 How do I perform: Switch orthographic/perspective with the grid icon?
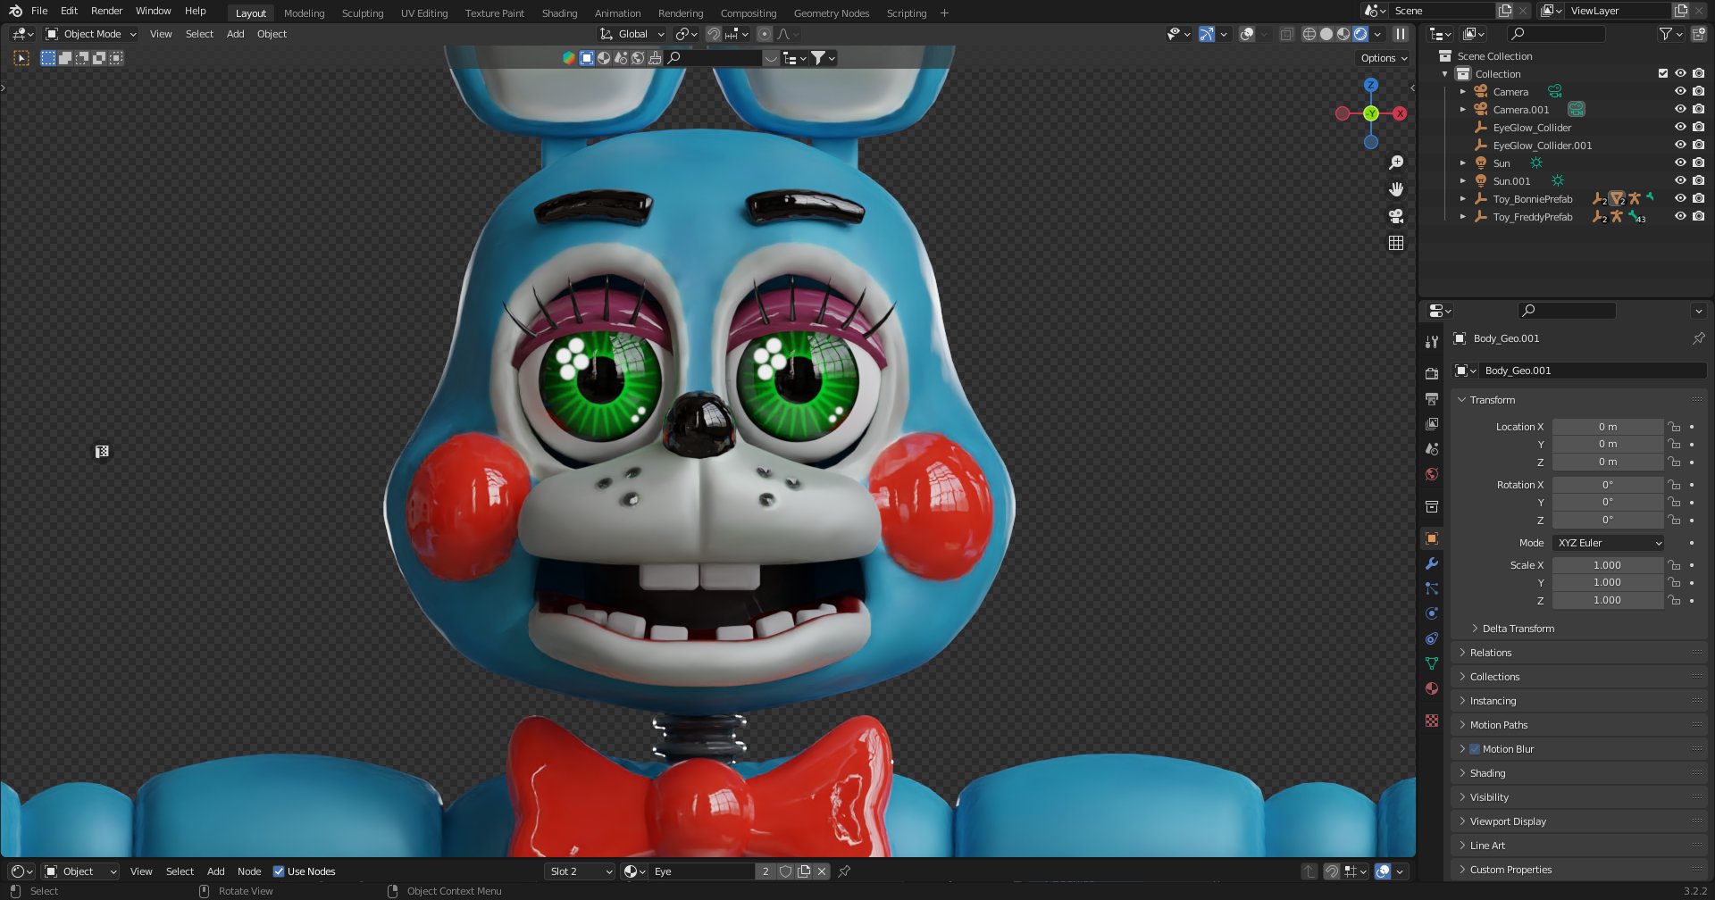(x=1396, y=243)
